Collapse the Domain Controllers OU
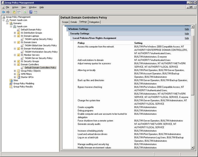The image size is (198, 157). point(15,64)
